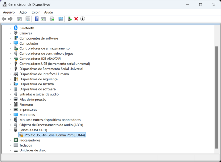221x162 pixels.
Task: Click the Bluetooth category icon
Action: click(x=16, y=28)
